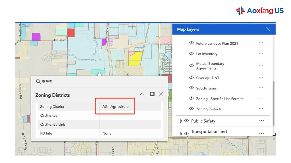
Task: Open options menu for Overlay - DNT
Action: coord(261,78)
